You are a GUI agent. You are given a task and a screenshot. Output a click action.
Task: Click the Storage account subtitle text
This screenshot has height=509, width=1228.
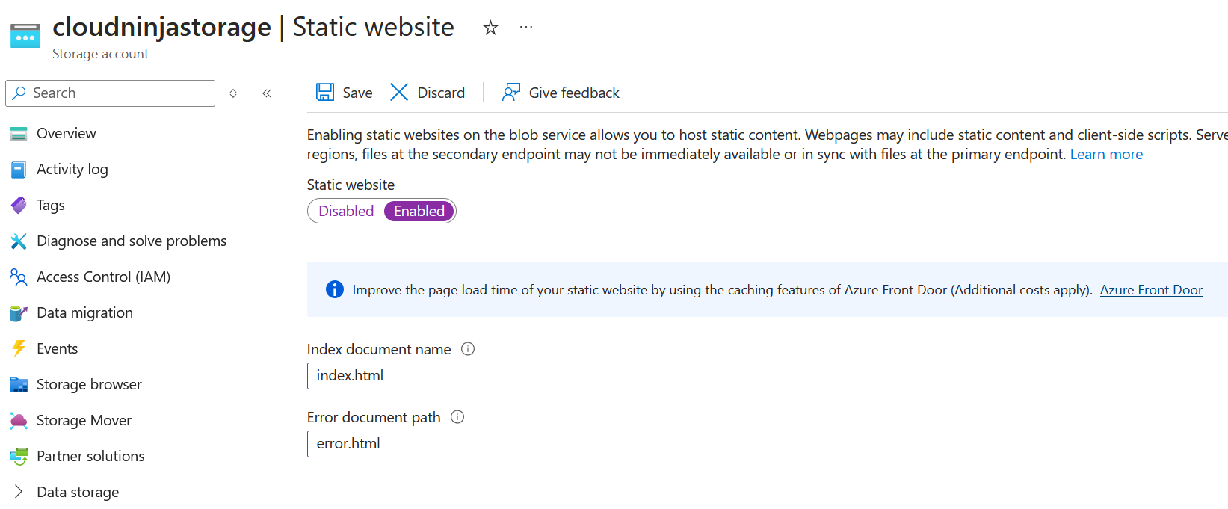100,54
